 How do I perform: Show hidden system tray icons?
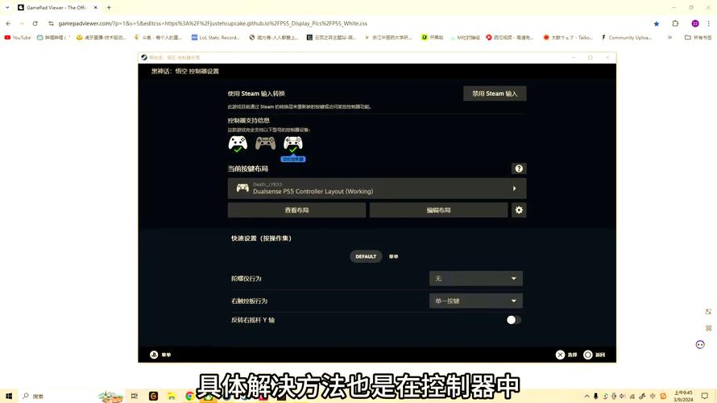pos(586,396)
